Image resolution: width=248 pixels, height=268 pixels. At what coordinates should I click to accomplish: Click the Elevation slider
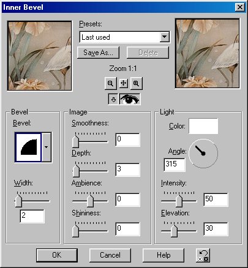pyautogui.click(x=179, y=229)
